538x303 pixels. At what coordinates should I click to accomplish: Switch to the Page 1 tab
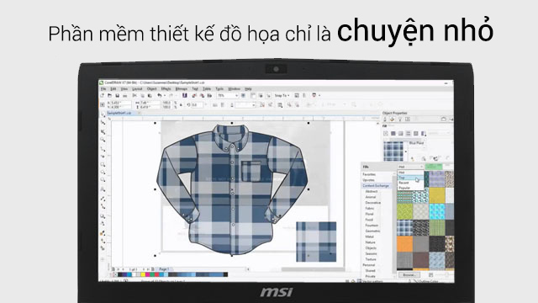tap(163, 269)
